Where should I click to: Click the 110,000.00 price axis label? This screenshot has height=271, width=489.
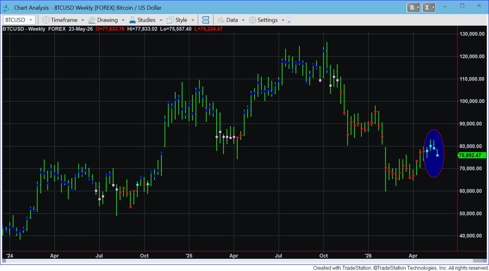point(472,79)
